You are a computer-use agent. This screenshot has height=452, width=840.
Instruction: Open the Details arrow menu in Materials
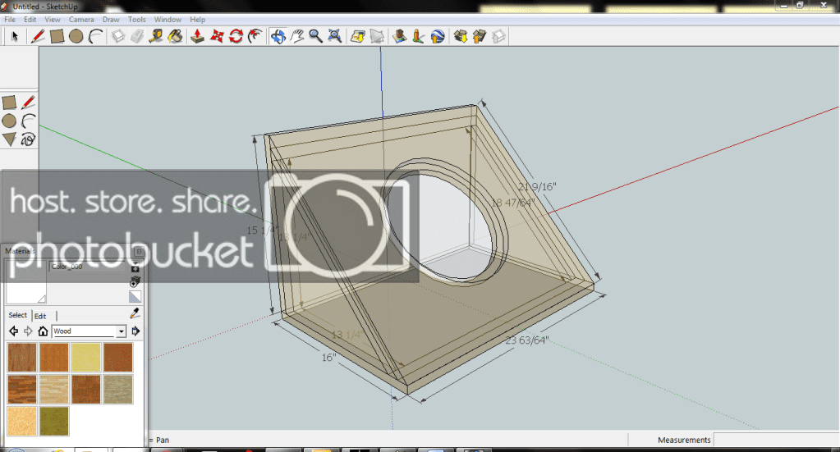135,331
